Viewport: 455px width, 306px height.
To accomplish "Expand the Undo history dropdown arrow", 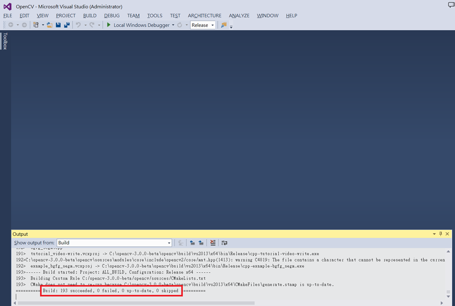I will click(x=85, y=25).
